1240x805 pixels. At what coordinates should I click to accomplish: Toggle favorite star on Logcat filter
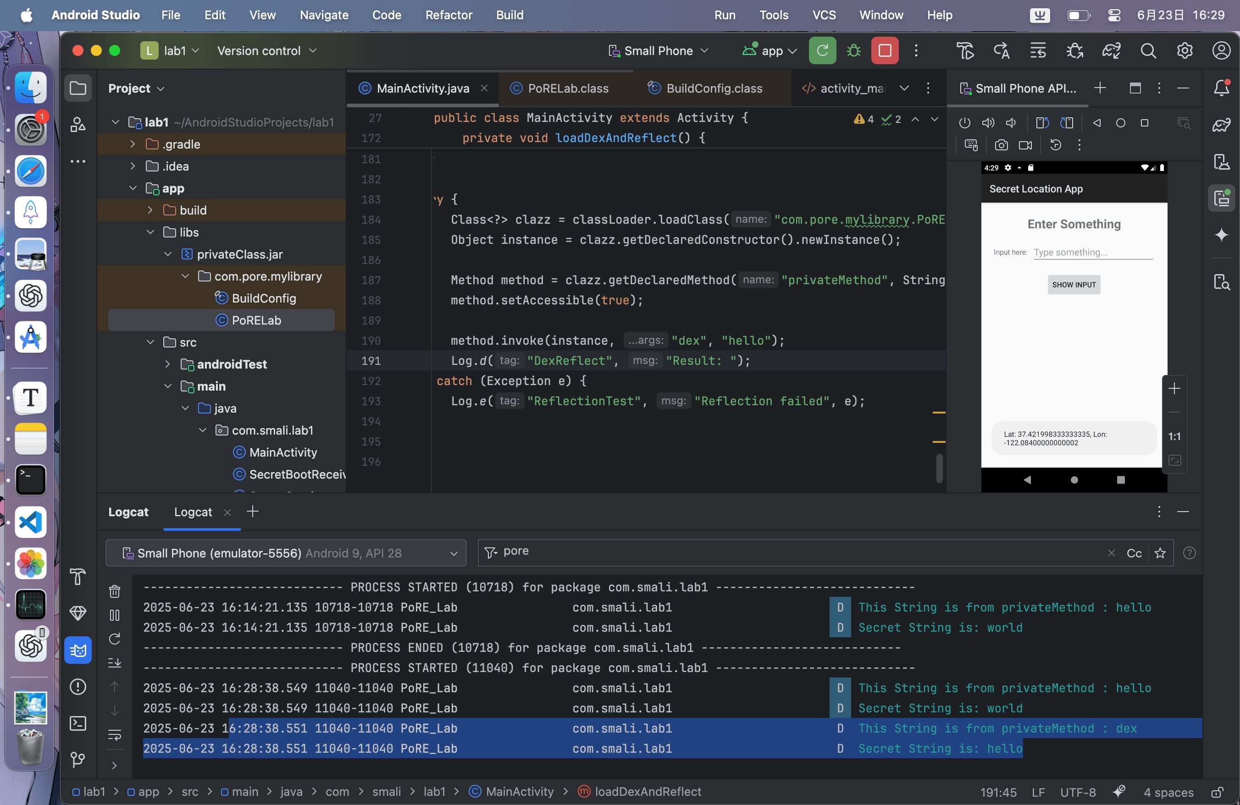click(1160, 553)
